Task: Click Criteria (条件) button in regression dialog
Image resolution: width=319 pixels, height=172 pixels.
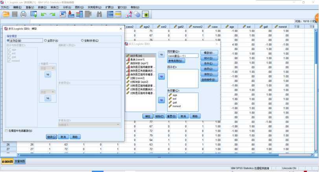Action: [x=209, y=63]
